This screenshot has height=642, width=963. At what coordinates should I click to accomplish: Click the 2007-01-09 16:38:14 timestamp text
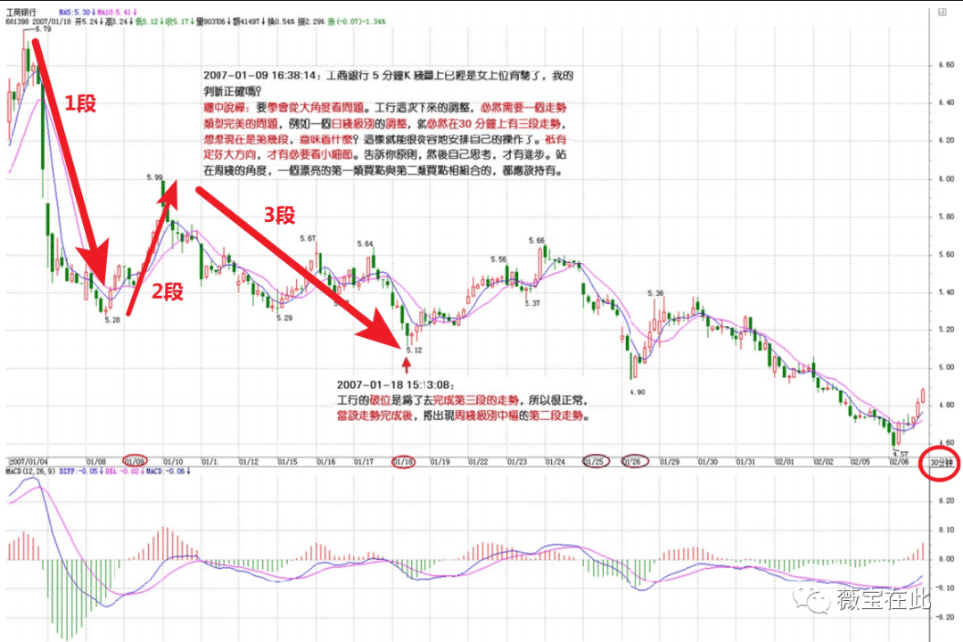point(259,76)
